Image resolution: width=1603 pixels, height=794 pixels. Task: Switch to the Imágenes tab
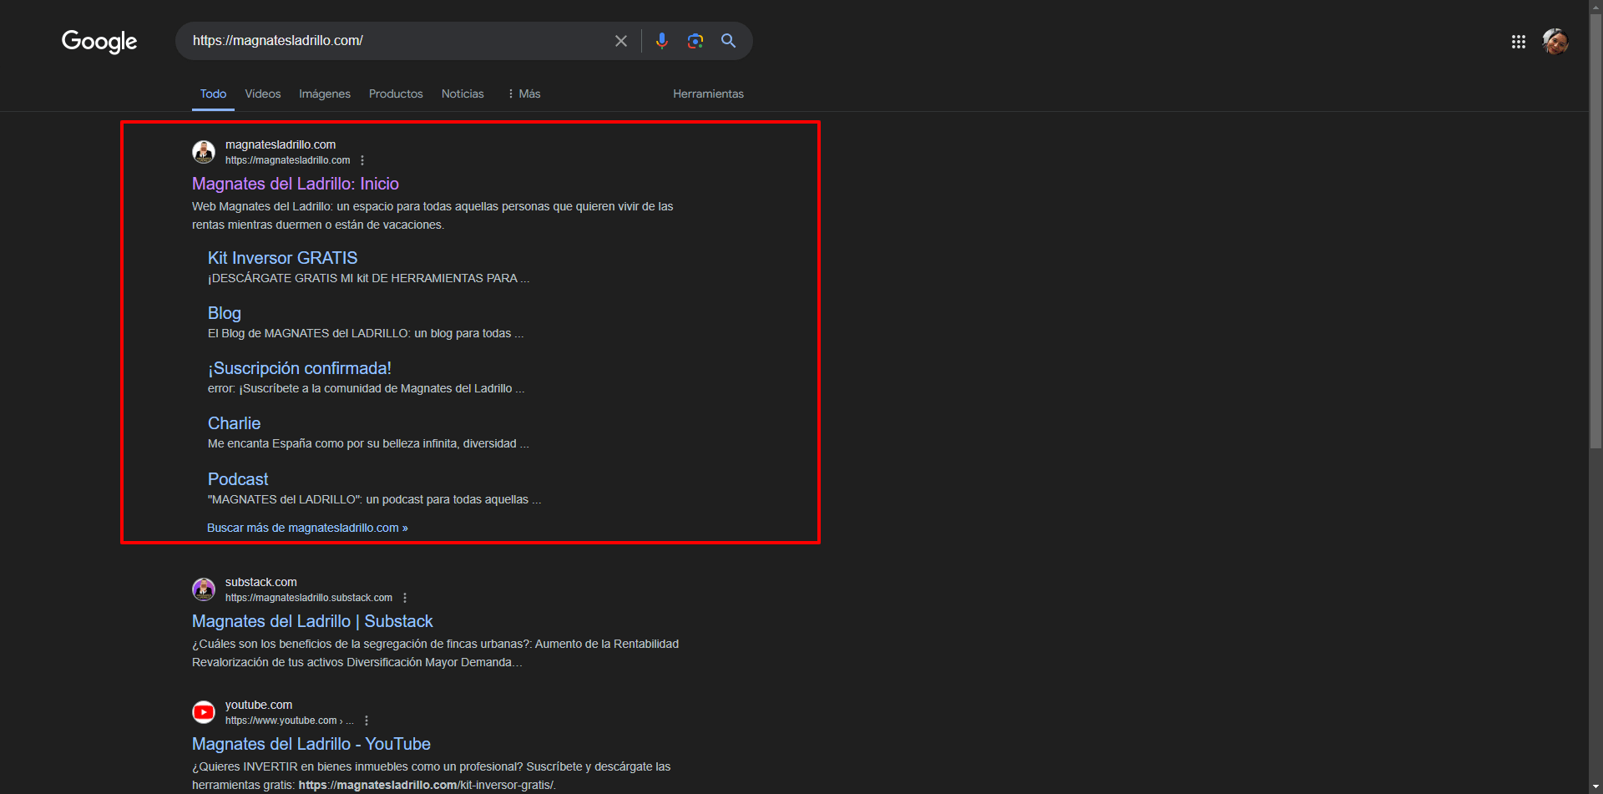click(325, 94)
